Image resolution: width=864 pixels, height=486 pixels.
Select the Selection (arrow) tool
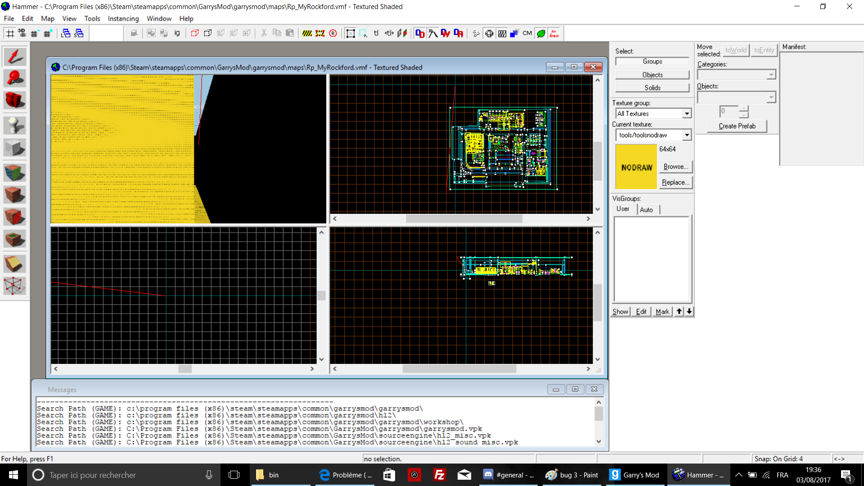click(x=14, y=57)
